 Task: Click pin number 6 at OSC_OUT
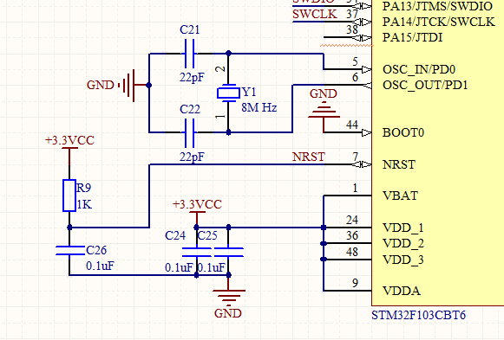(355, 77)
